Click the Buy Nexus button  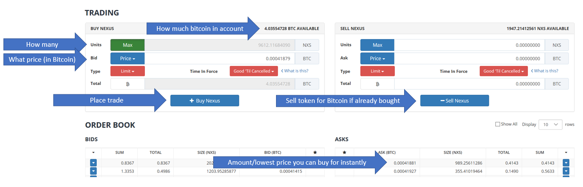[x=205, y=101]
